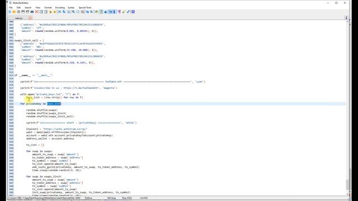Click the close icon on main.py tab

[x=30, y=18]
